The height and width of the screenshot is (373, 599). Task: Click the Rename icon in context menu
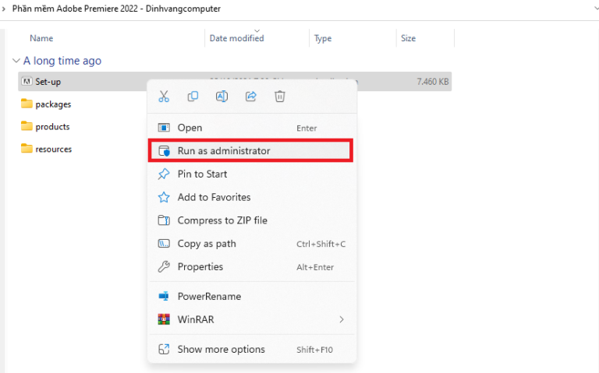click(222, 97)
